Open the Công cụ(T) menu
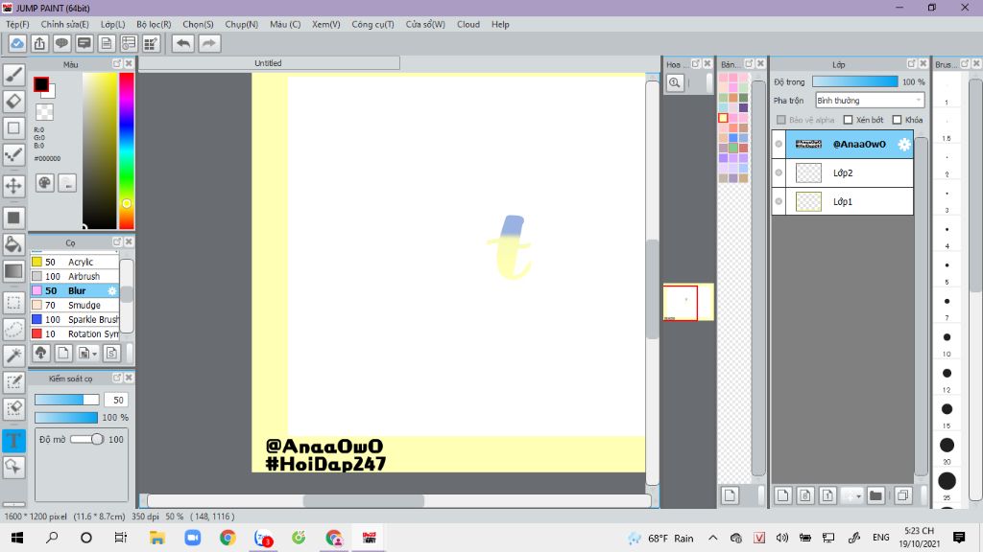This screenshot has height=552, width=983. (x=373, y=24)
